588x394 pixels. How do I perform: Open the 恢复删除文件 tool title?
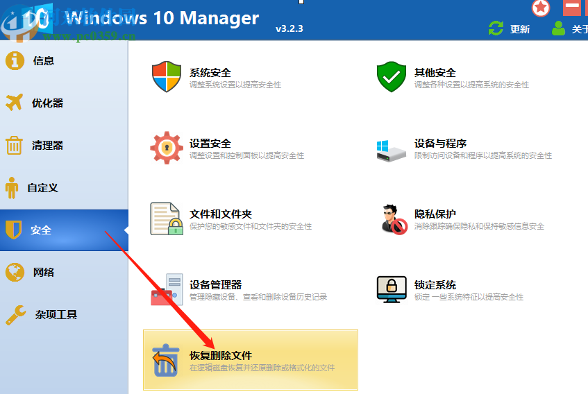coord(221,356)
